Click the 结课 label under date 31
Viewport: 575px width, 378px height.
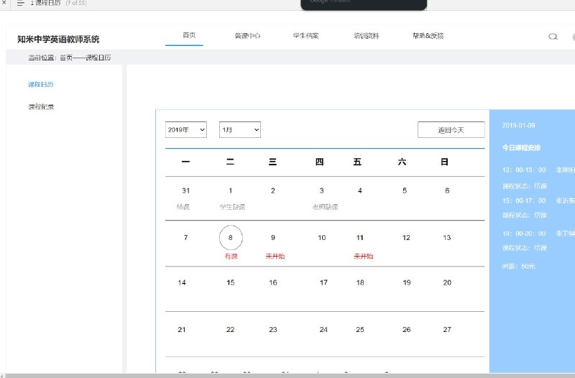[183, 207]
